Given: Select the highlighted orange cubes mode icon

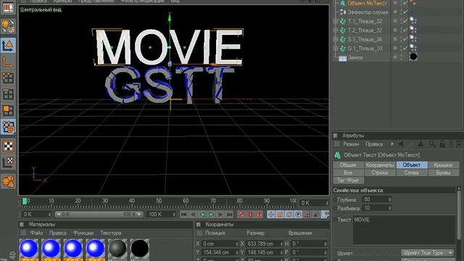Looking at the screenshot, I should pyautogui.click(x=8, y=127).
